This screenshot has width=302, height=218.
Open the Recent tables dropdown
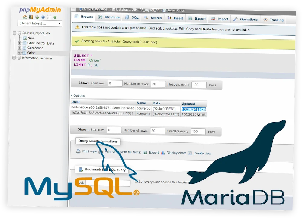tap(40, 23)
